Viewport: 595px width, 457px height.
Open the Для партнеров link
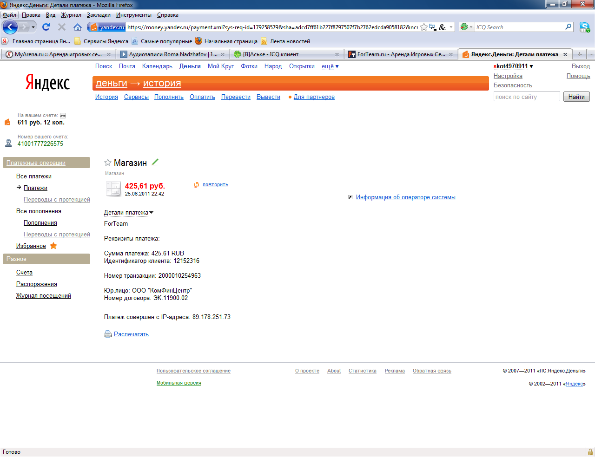pos(314,97)
